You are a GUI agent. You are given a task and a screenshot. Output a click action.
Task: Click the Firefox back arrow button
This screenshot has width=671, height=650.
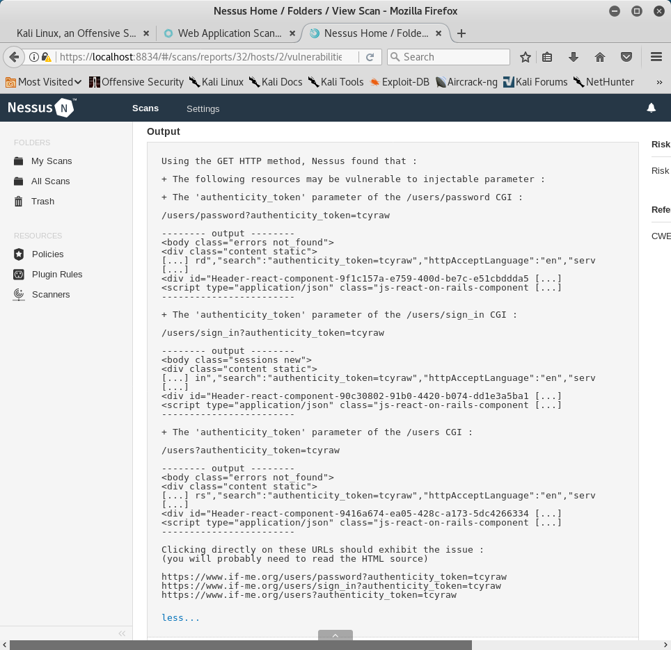[14, 57]
